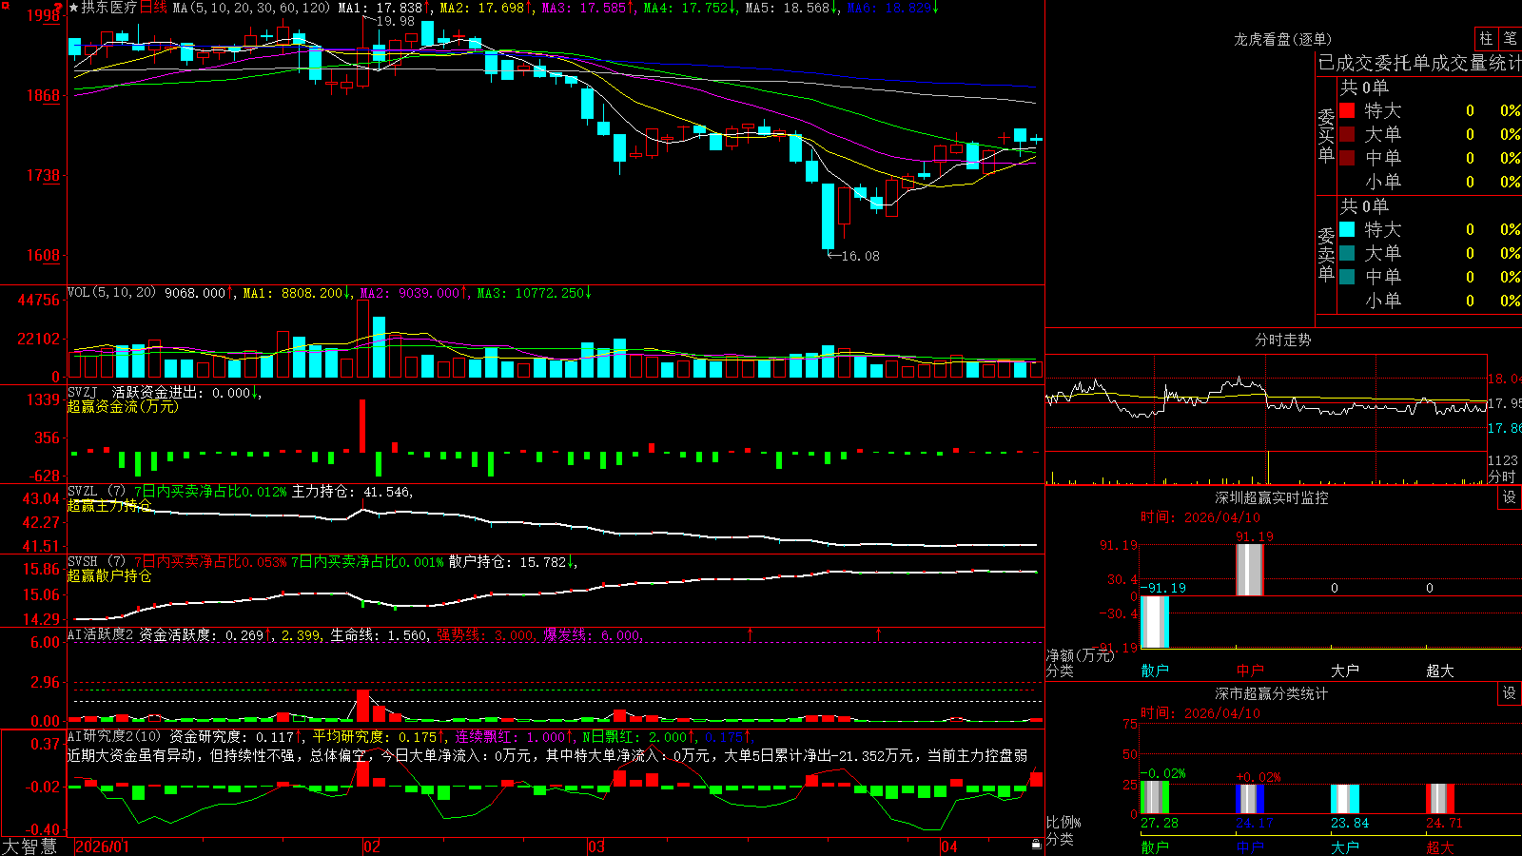
Task: Select the 日线 daily period label
Action: coord(153,8)
